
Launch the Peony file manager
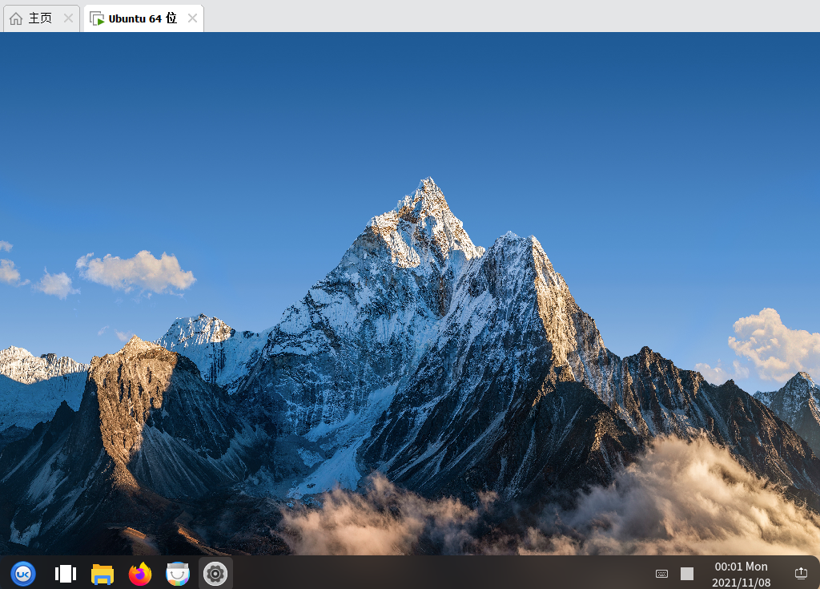pos(102,574)
